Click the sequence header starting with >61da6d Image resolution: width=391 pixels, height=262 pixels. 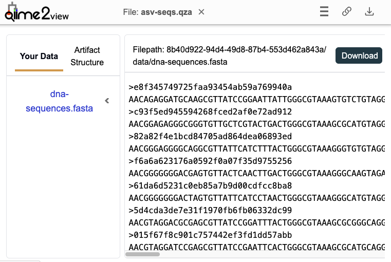(210, 185)
